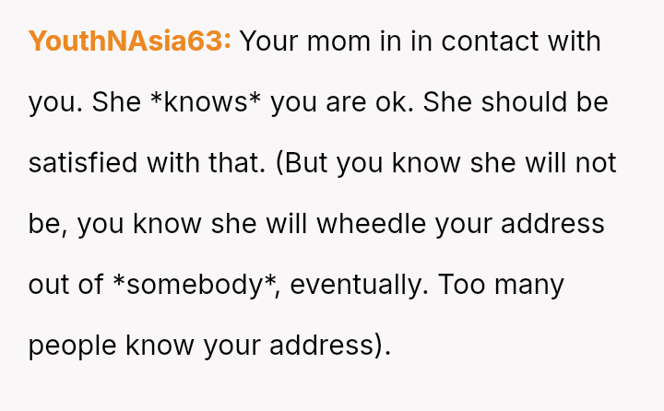Click the word "satisfied" in the comment
Screen dimensions: 664x411
[85, 163]
